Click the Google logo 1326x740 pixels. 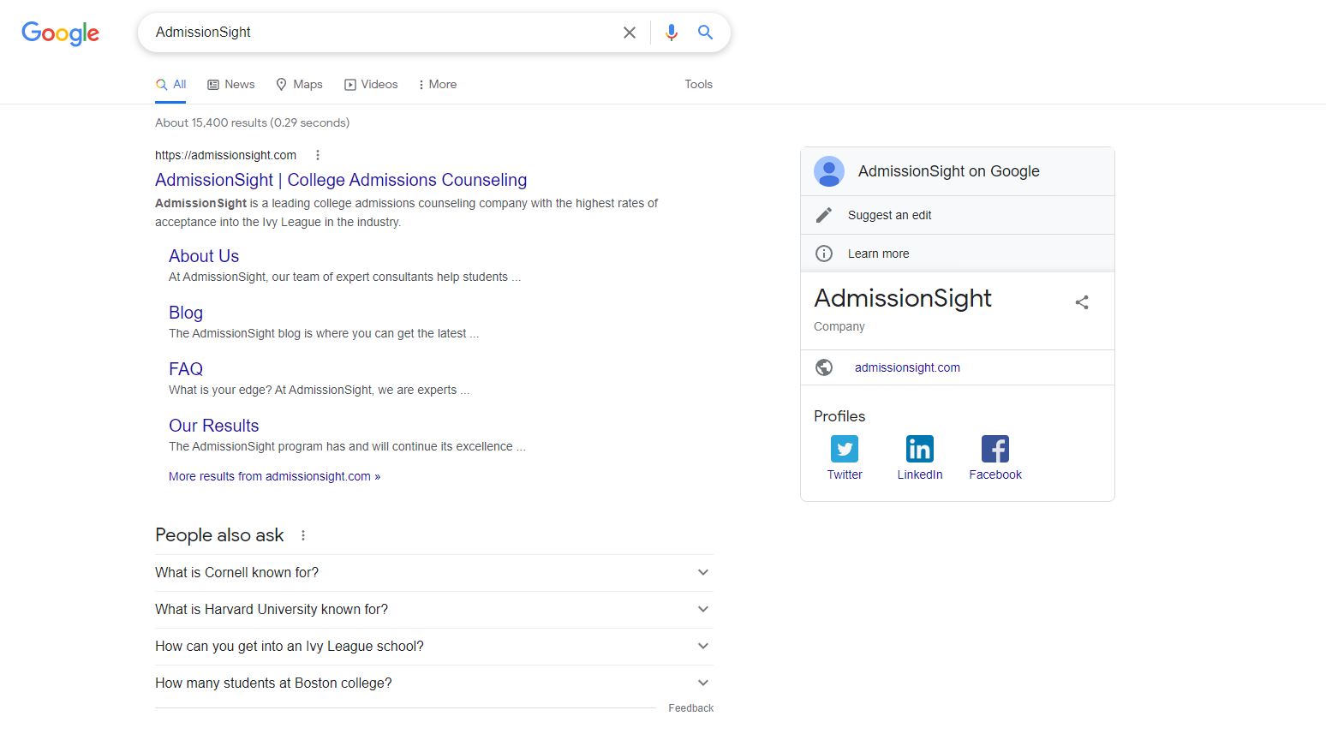click(60, 33)
